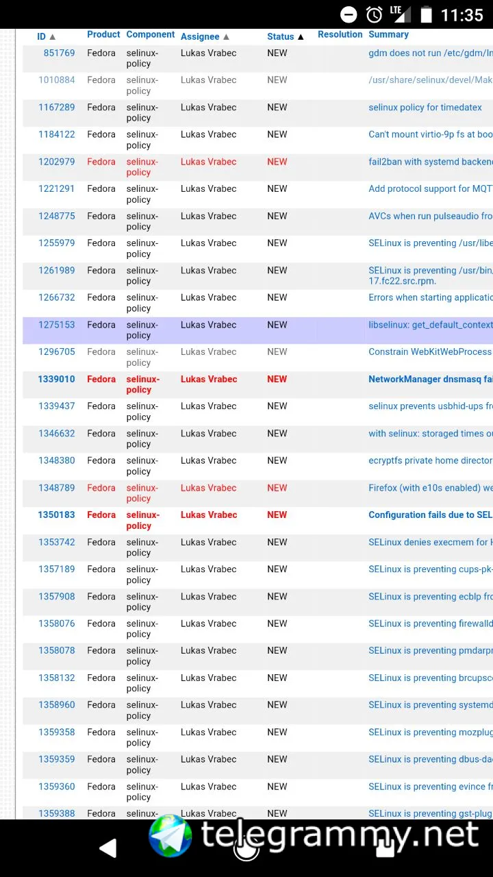Screen dimensions: 493x877
Task: Open bug 1359358
Action: [57, 732]
